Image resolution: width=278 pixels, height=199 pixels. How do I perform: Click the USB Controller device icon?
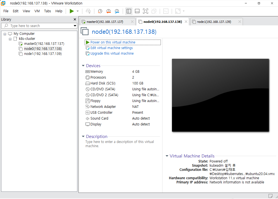[x=88, y=113]
